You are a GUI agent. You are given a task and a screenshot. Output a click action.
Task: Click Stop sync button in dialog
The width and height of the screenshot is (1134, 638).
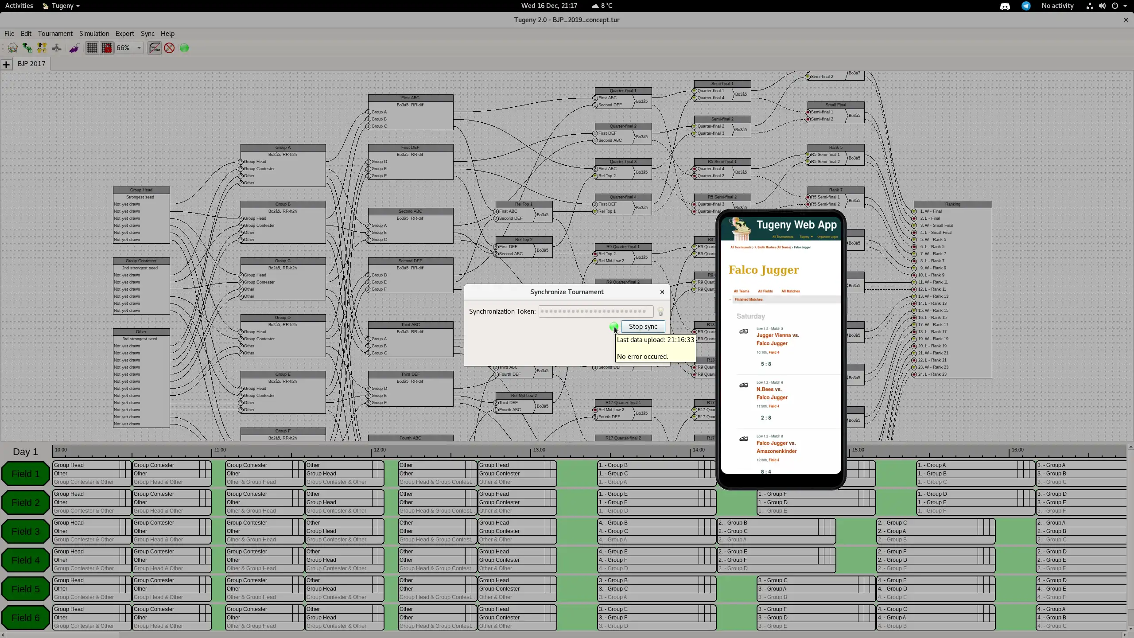(x=642, y=327)
